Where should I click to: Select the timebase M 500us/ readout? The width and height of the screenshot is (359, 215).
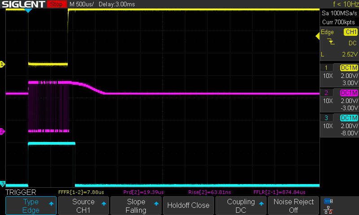click(x=82, y=4)
